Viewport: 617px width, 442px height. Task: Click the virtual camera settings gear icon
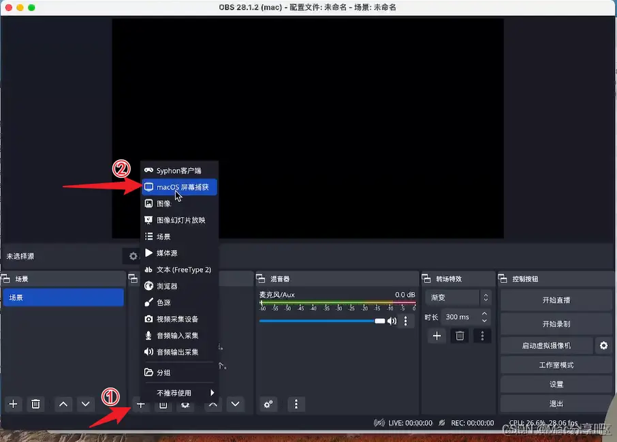click(x=603, y=346)
